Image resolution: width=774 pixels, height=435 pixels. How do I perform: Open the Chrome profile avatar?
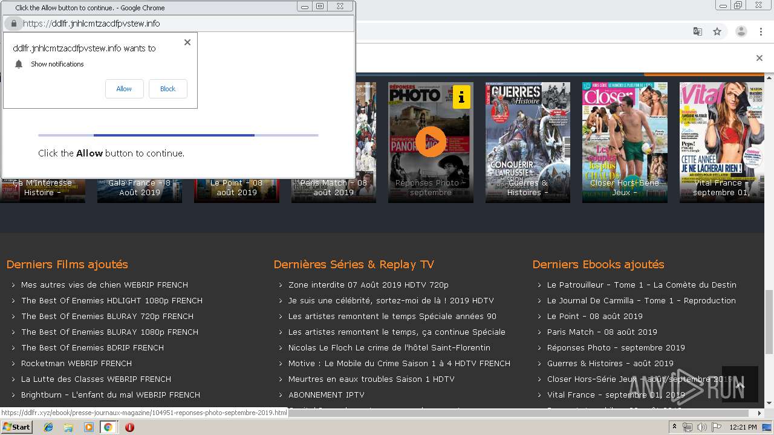[741, 31]
